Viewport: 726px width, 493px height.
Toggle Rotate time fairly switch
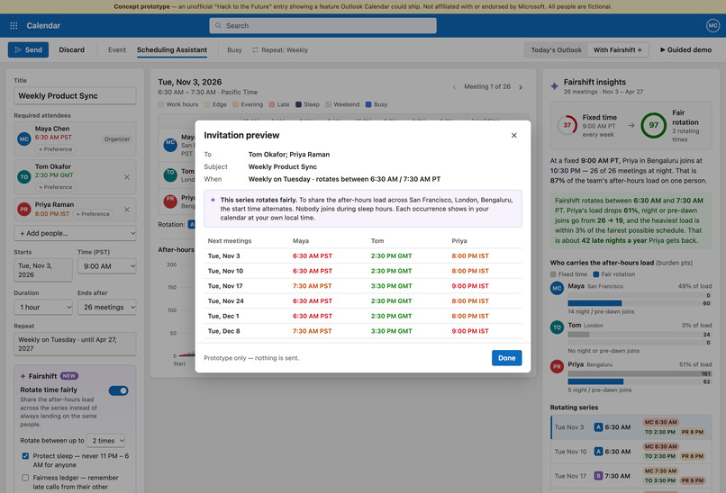(x=119, y=390)
